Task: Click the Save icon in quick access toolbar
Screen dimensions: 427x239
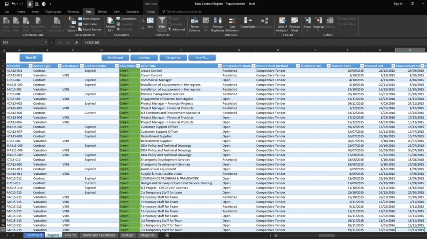Action: click(x=6, y=4)
